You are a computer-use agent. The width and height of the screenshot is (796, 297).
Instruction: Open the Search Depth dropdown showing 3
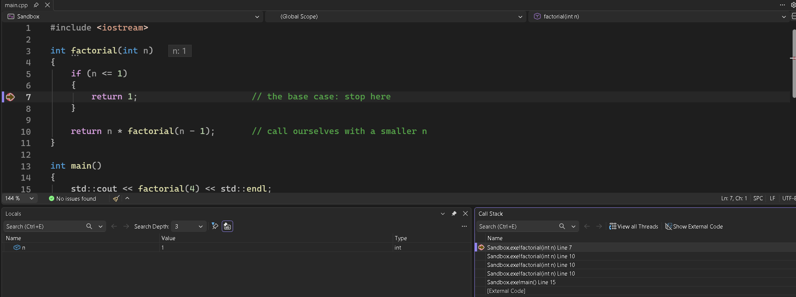(189, 226)
